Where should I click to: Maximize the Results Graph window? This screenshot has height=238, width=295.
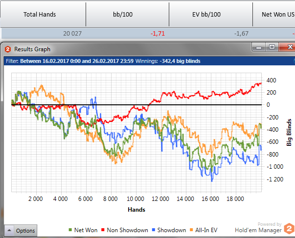coord(272,47)
